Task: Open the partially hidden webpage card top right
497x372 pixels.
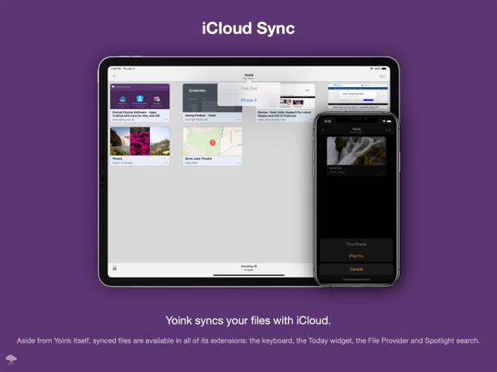Action: coord(358,96)
